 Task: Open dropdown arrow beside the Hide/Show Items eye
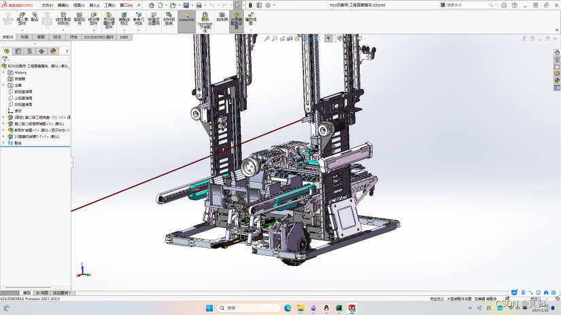click(x=334, y=38)
